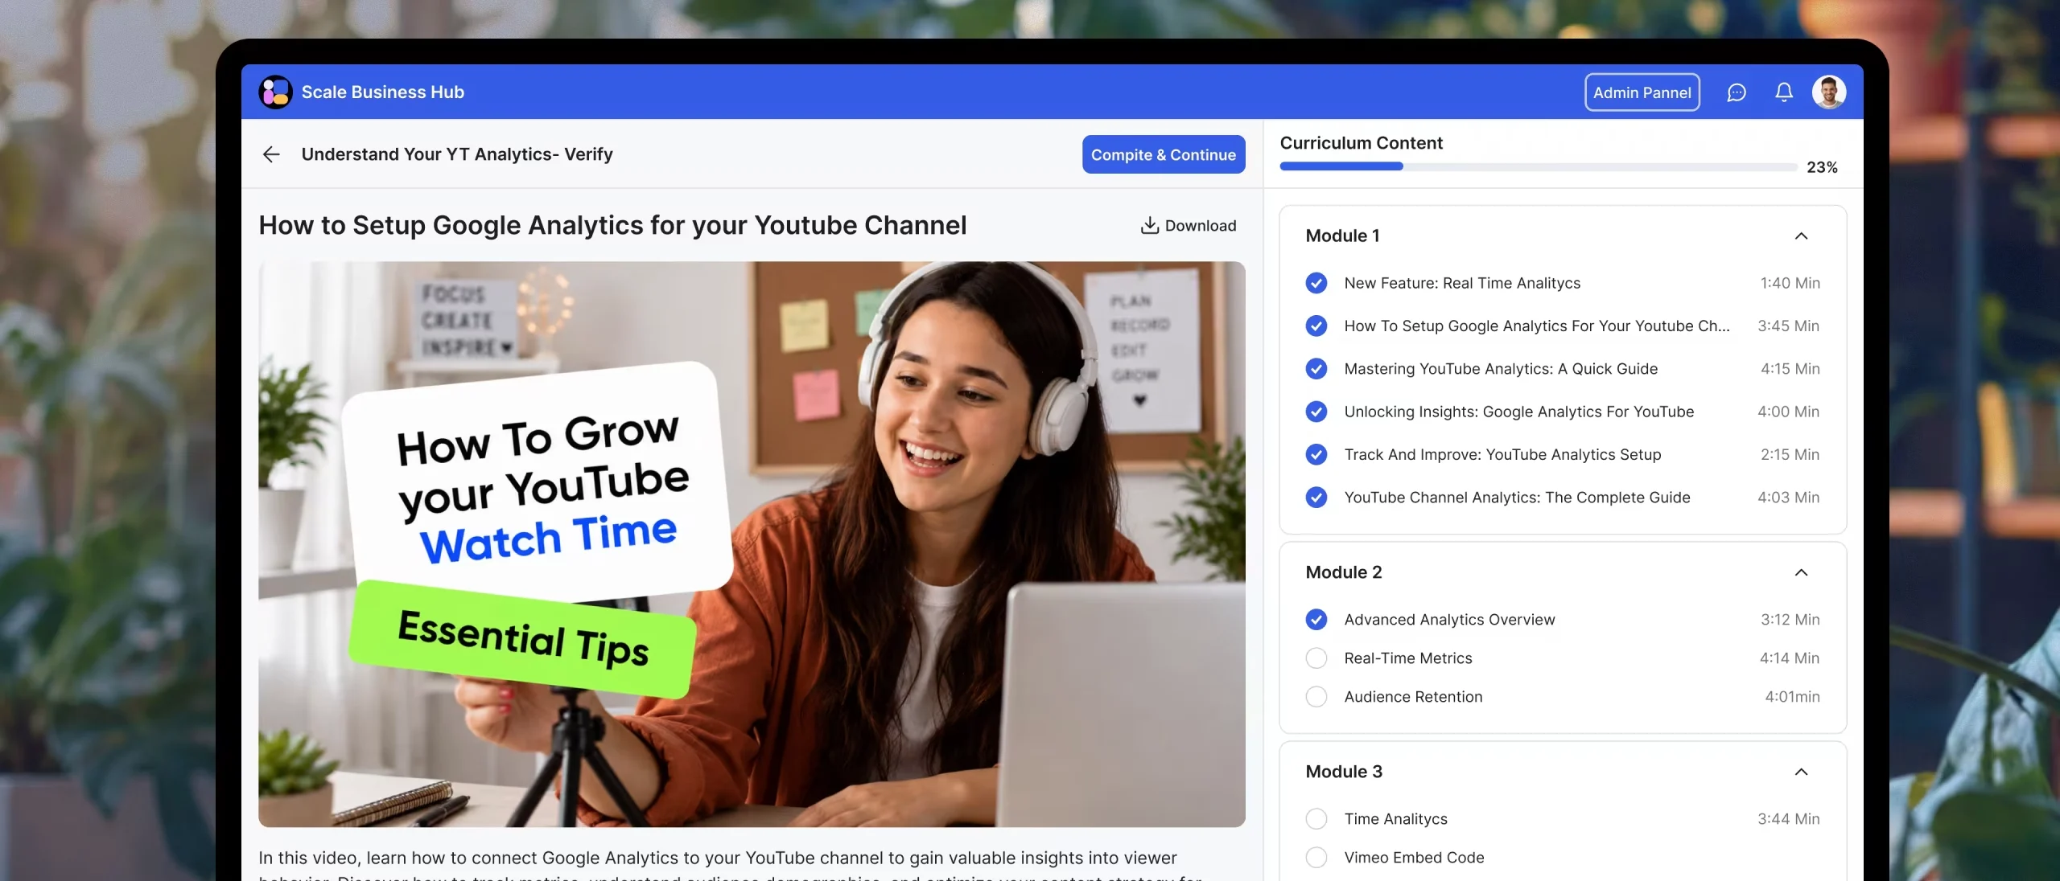The image size is (2060, 881).
Task: Click the 23% progress value
Action: [x=1822, y=167]
